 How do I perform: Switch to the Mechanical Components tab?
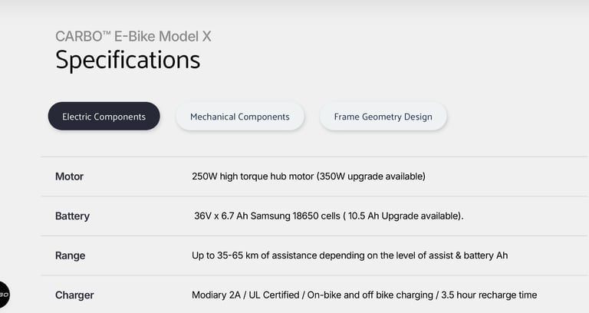[x=240, y=117]
